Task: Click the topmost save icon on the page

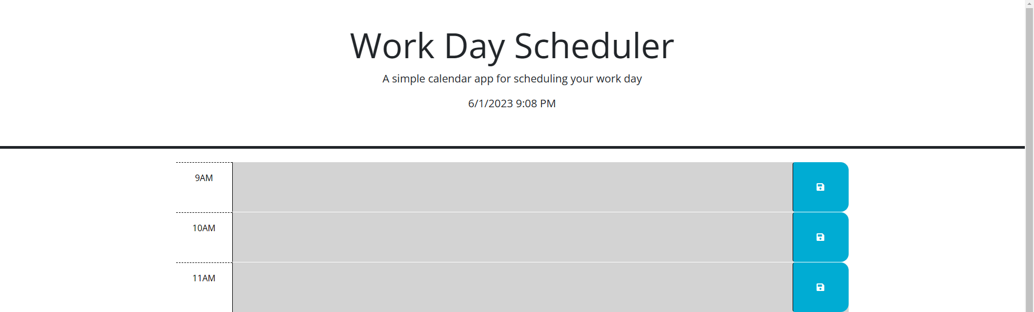Action: click(820, 186)
